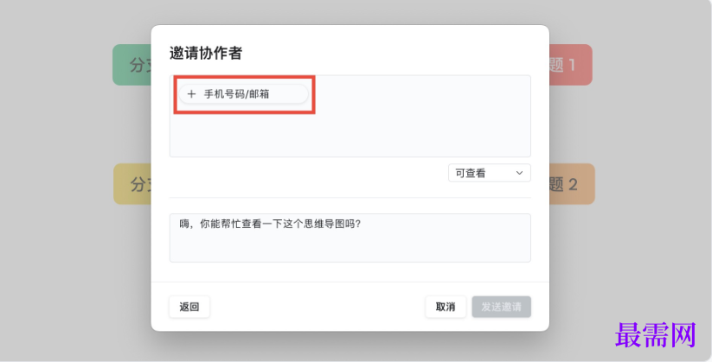Click the 可查看 label text in the selector
This screenshot has height=362, width=712.
point(471,173)
